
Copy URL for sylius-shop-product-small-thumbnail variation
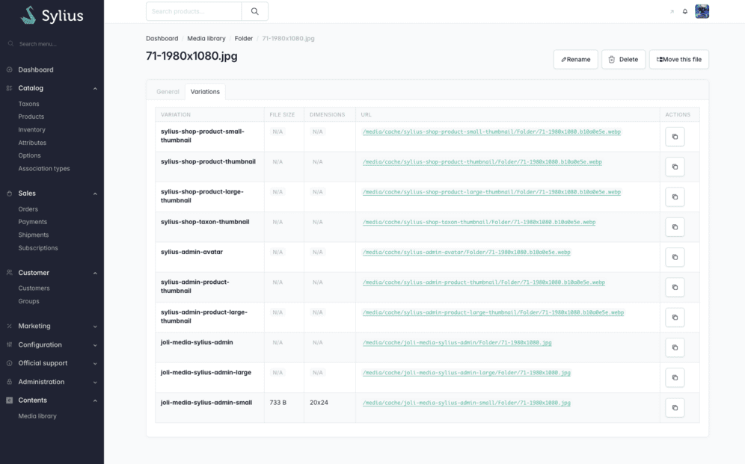pos(675,137)
